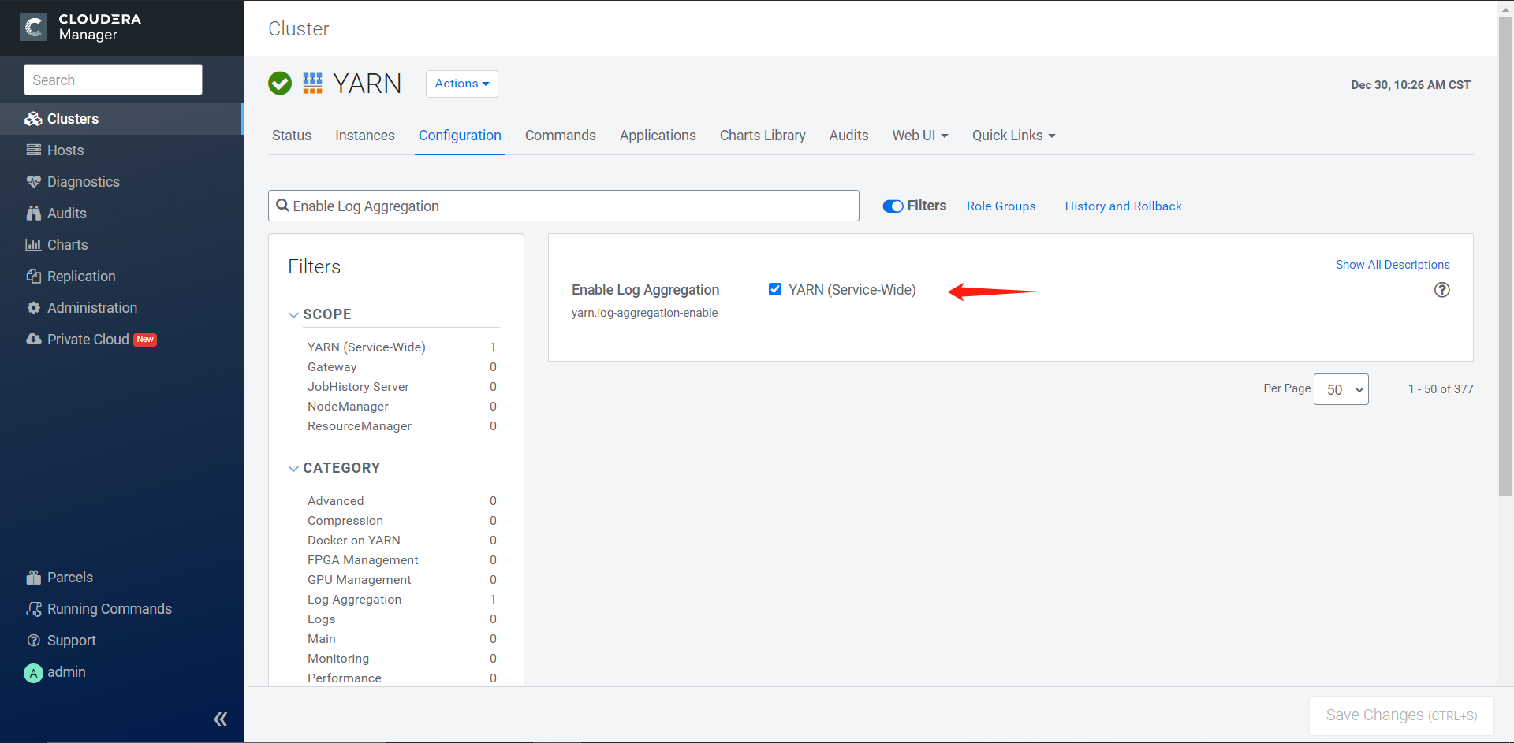Switch to the Status tab
The height and width of the screenshot is (743, 1514).
(x=292, y=136)
